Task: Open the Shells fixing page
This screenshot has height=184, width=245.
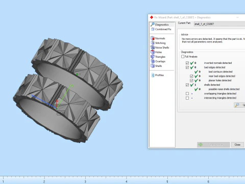Action: point(156,66)
